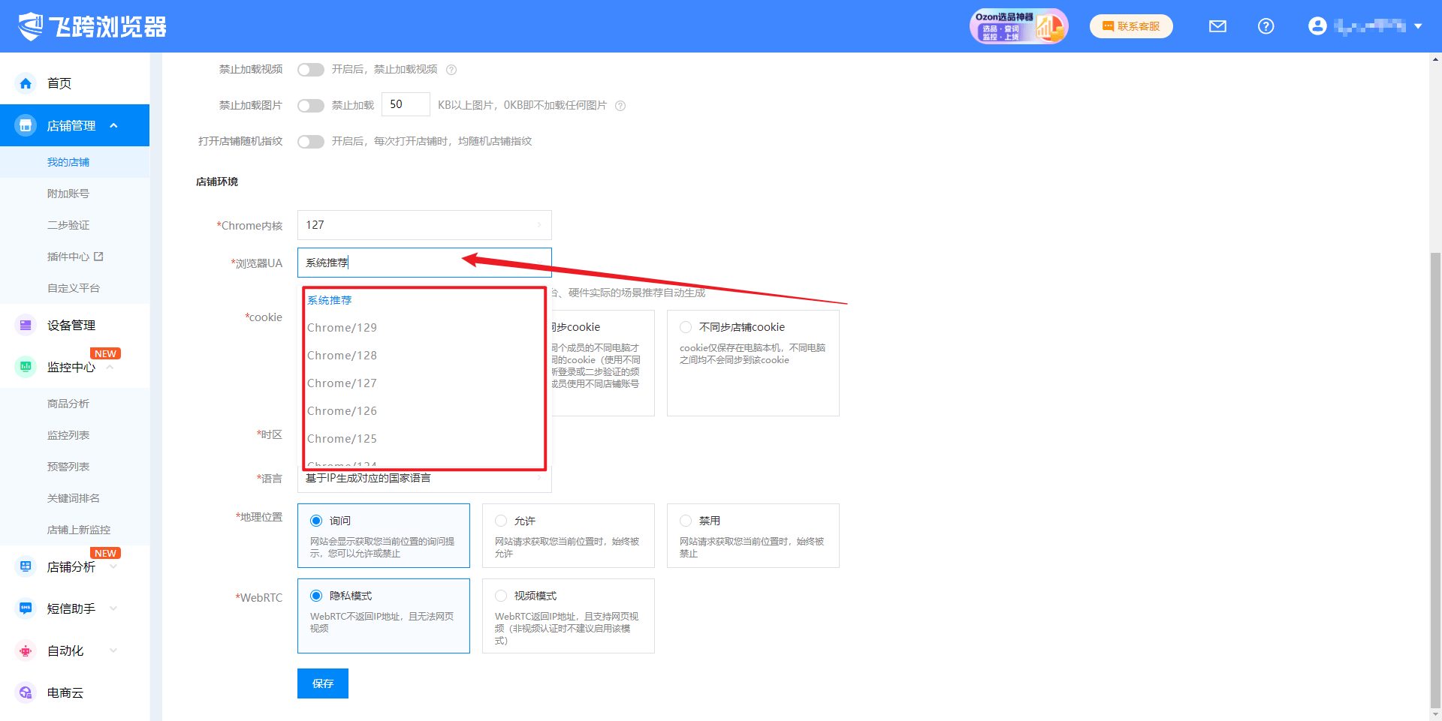Click the 自动化 robot icon

click(26, 650)
